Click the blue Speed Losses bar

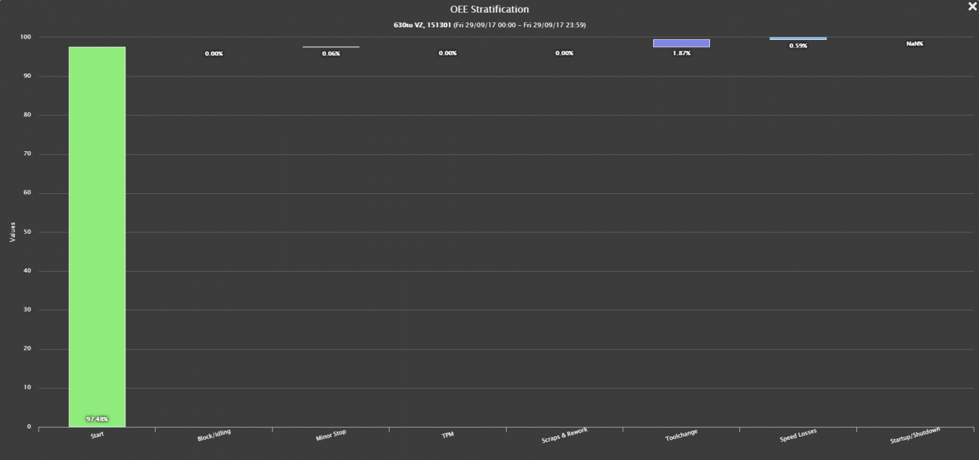coord(797,39)
